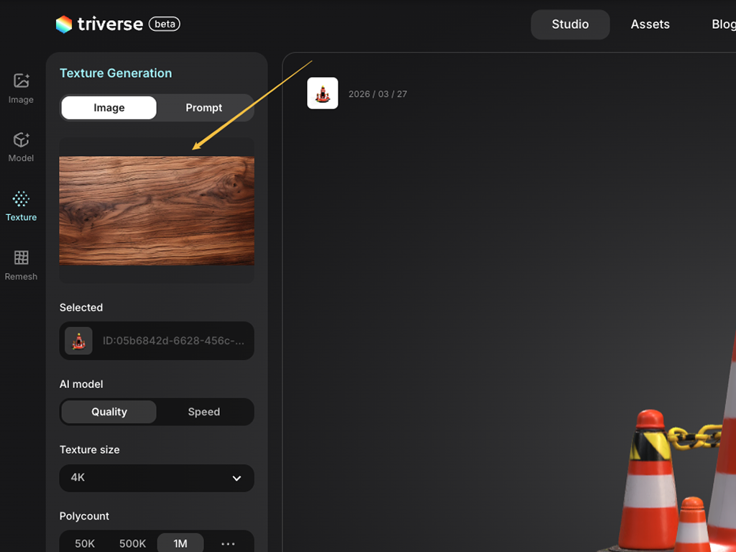Screen dimensions: 736x552
Task: Click the beta badge next to logo
Action: (x=164, y=24)
